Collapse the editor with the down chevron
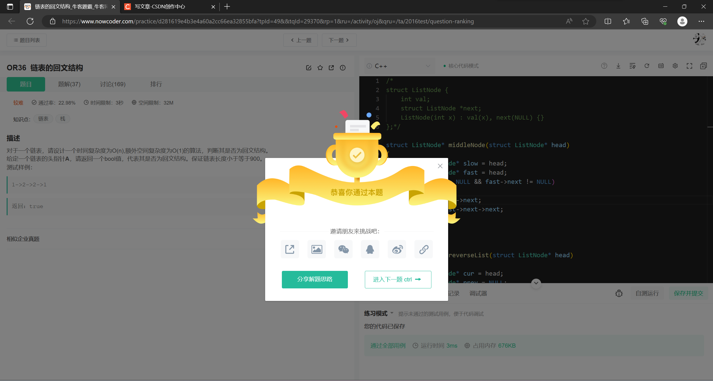Image resolution: width=713 pixels, height=381 pixels. click(536, 283)
